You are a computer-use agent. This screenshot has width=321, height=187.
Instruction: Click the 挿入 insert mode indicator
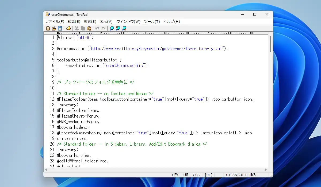253,175
